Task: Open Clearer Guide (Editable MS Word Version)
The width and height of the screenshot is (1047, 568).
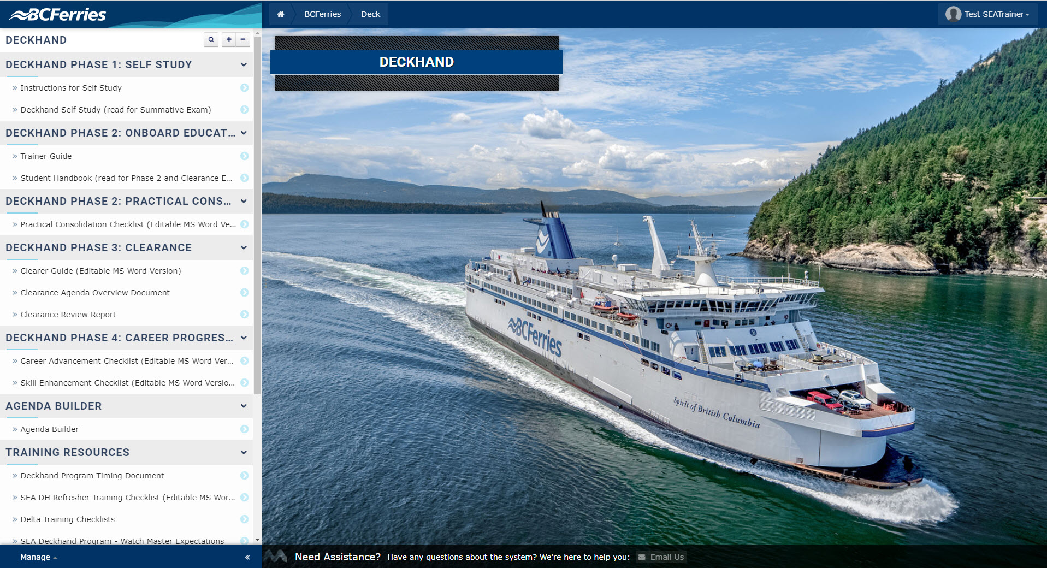Action: coord(100,271)
